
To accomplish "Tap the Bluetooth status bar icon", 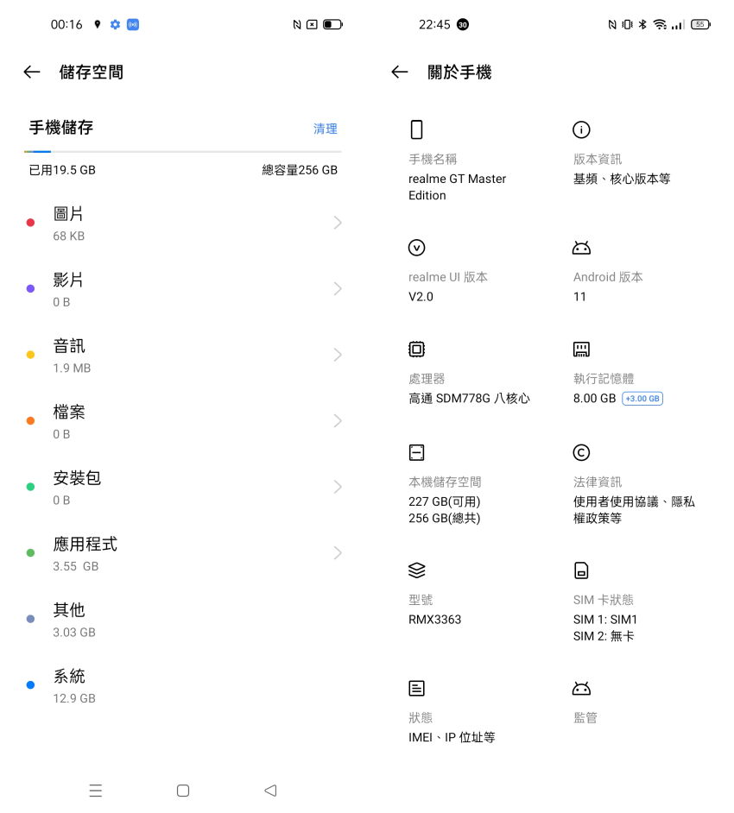I will 642,24.
